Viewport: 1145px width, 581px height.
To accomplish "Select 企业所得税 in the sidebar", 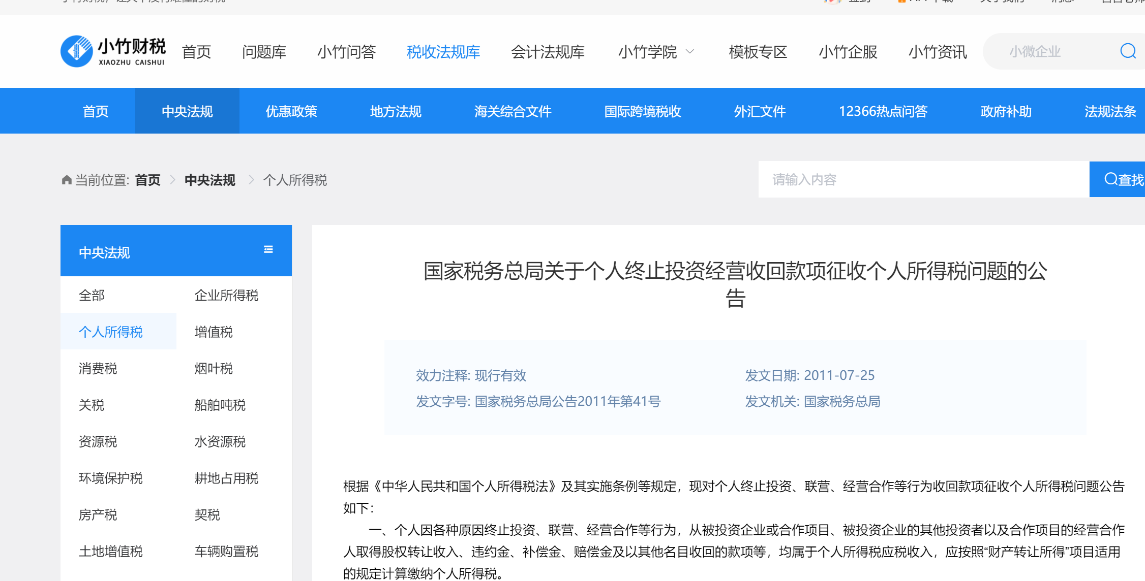I will tap(226, 295).
